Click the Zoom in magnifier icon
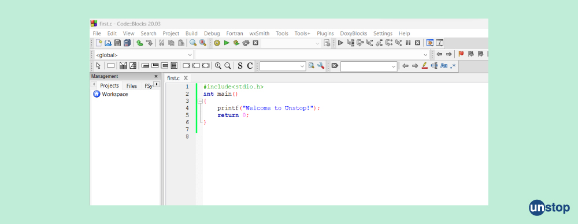The image size is (578, 224). pos(218,66)
